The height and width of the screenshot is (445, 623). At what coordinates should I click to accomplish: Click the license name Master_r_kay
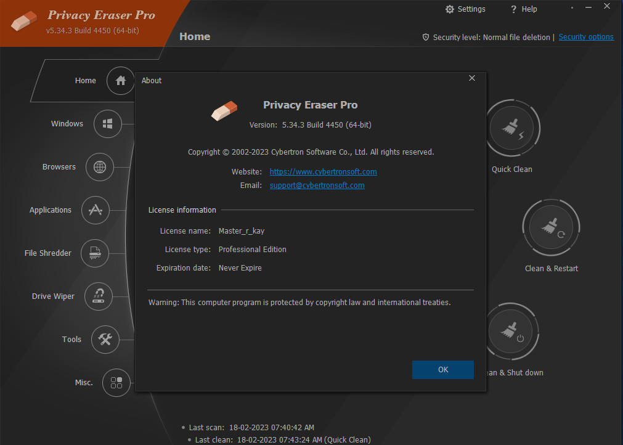242,231
